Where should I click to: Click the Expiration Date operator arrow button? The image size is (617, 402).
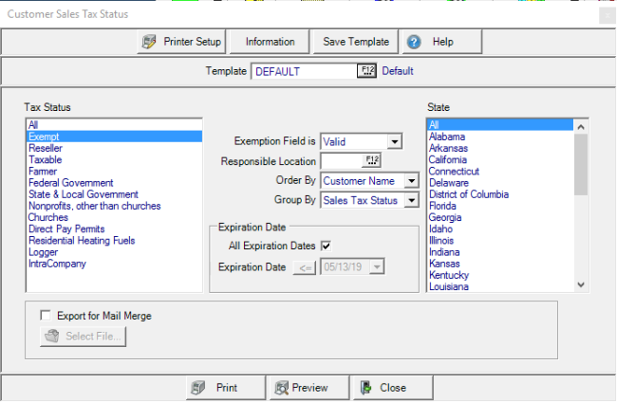304,267
